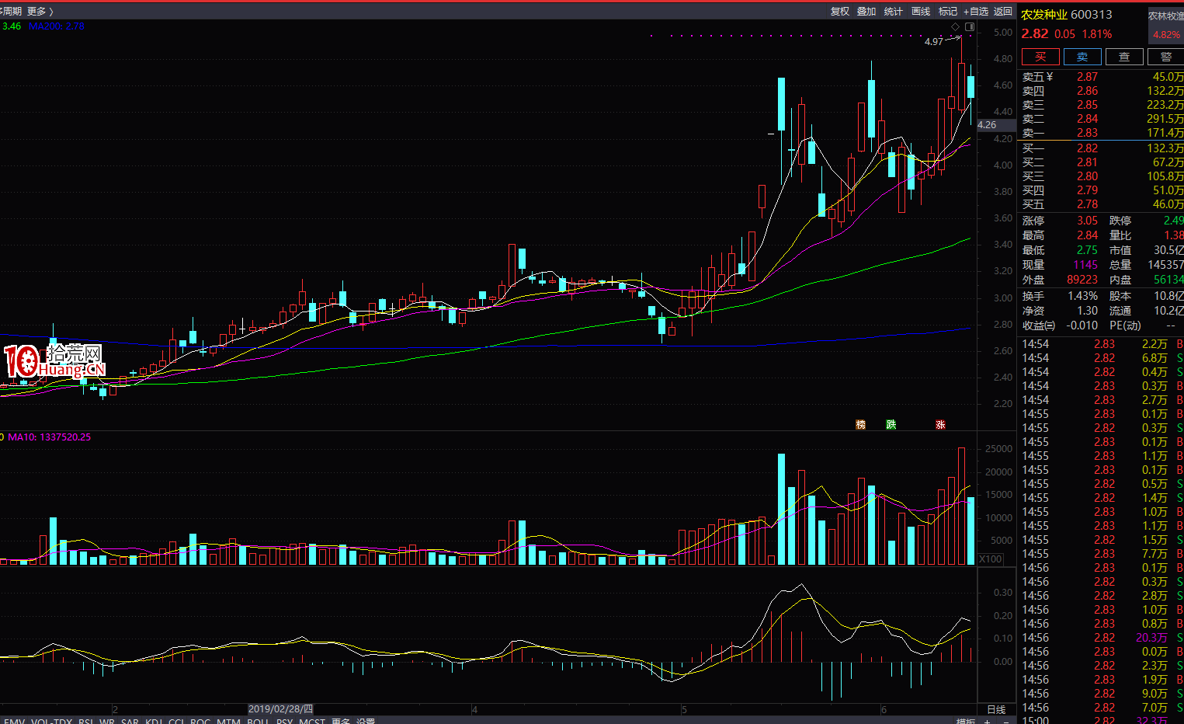1184x724 pixels.
Task: Click 返回 to go back
Action: [x=1003, y=11]
